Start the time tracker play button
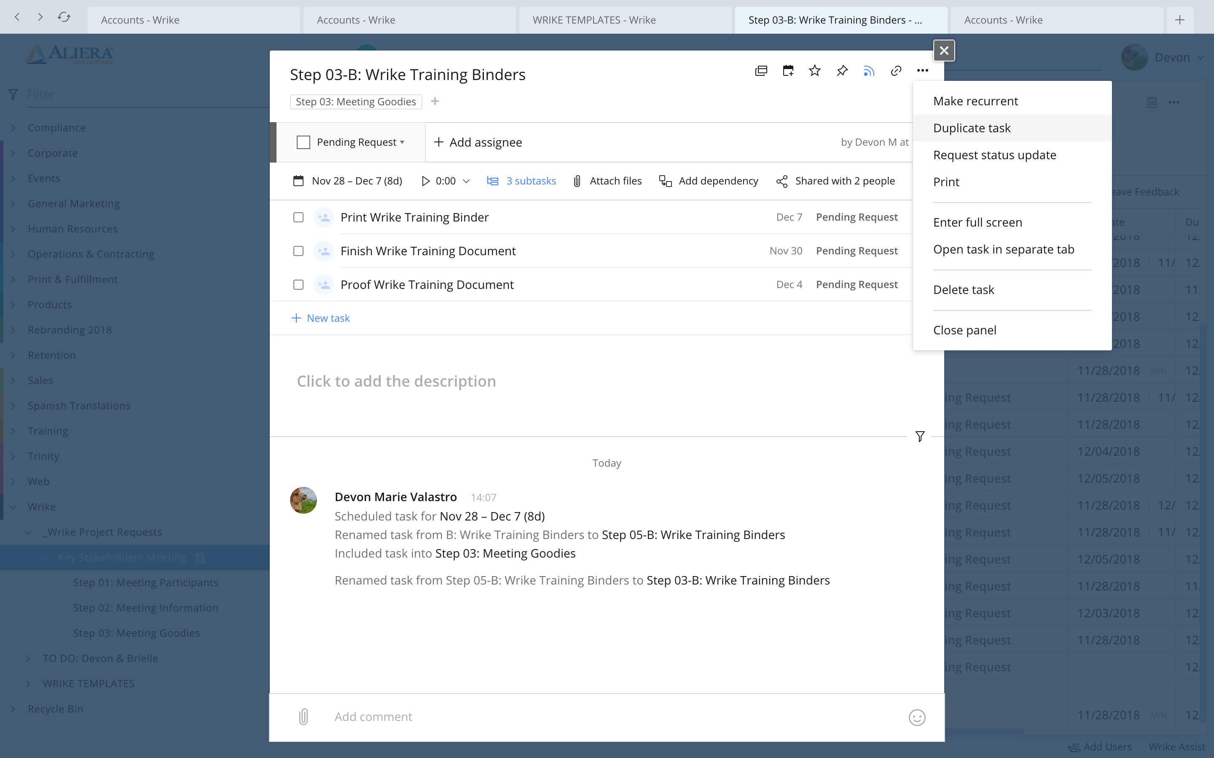 pos(425,181)
